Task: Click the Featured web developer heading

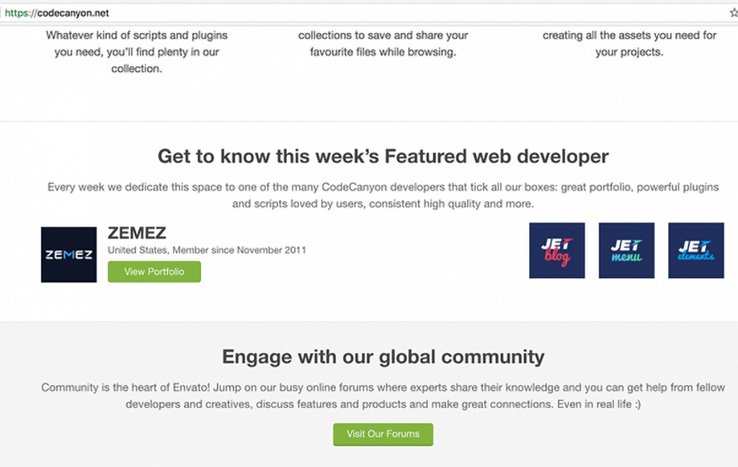Action: pos(383,156)
